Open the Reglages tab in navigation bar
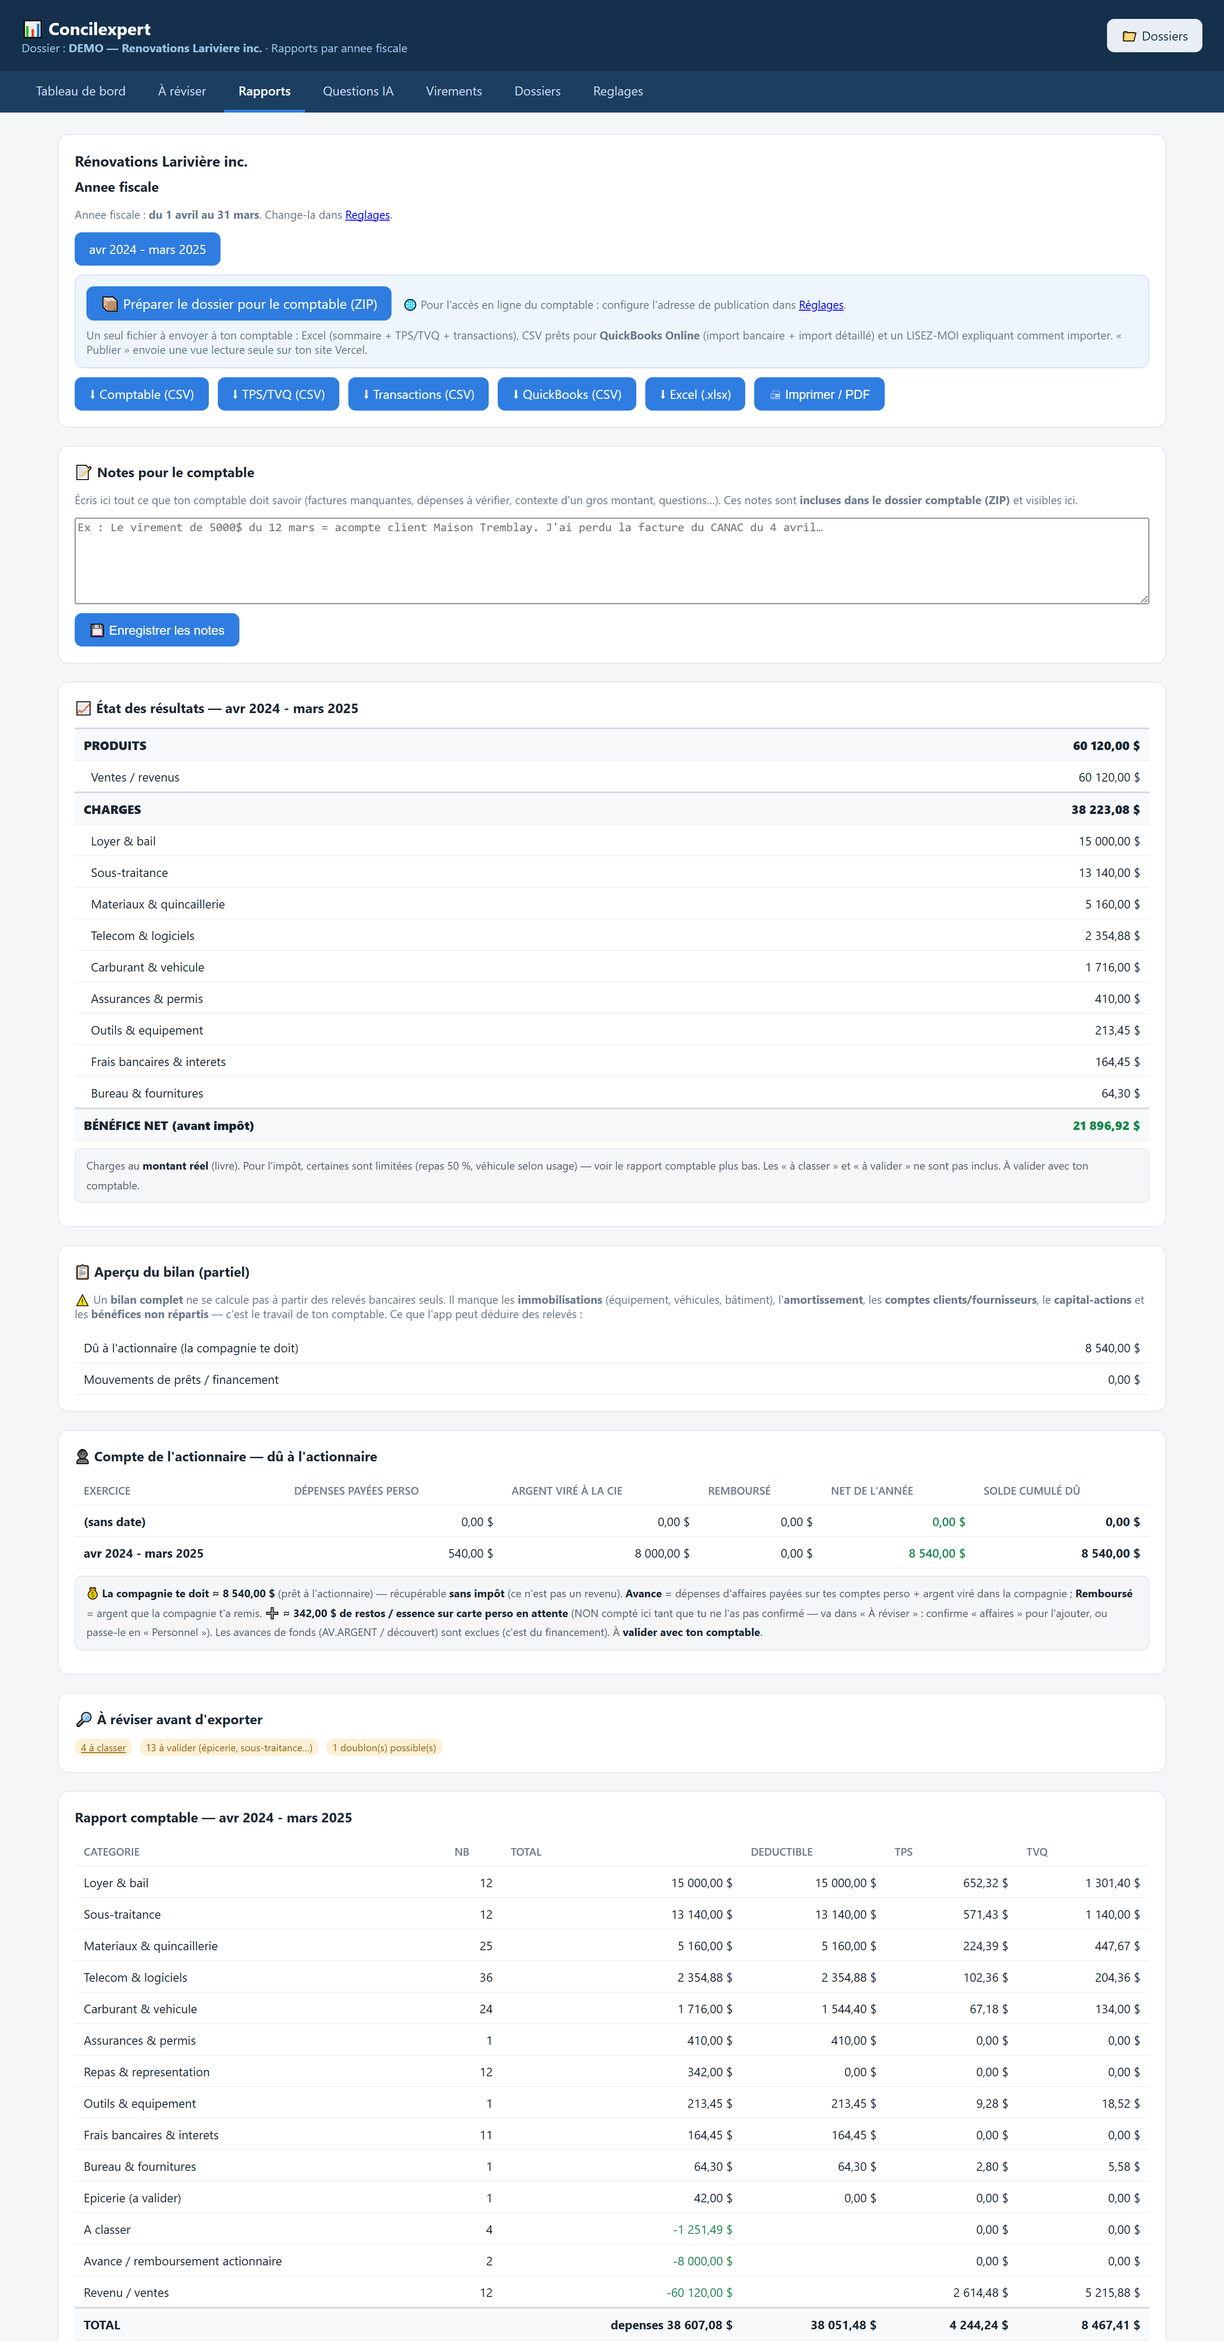1224x2341 pixels. point(618,92)
